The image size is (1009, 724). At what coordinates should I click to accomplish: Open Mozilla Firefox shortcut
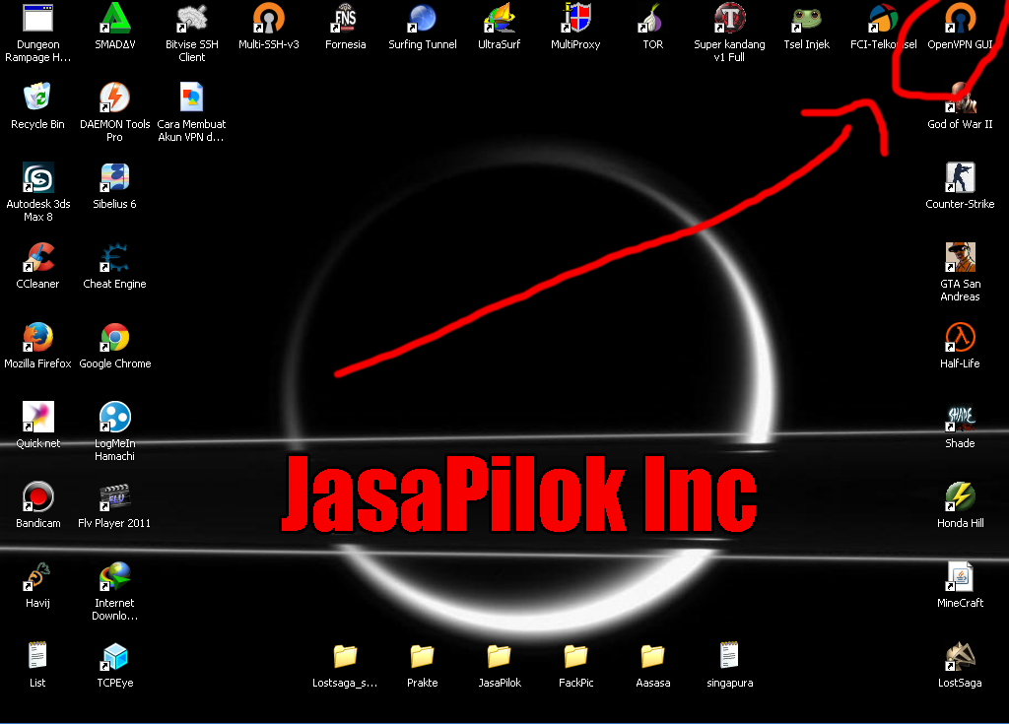38,337
